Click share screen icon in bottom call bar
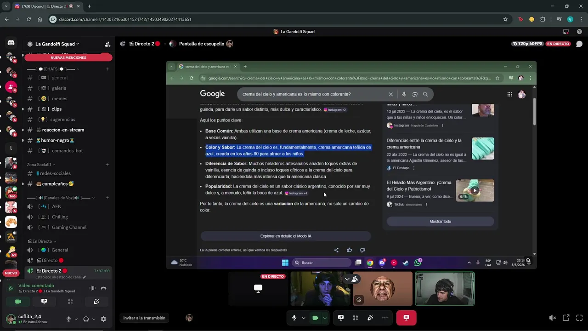The width and height of the screenshot is (588, 331). 341,318
